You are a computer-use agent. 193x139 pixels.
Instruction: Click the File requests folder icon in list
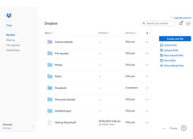pyautogui.click(x=50, y=53)
